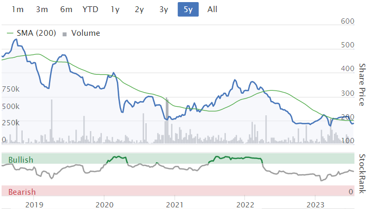Display the All time range
The width and height of the screenshot is (370, 209).
pyautogui.click(x=212, y=9)
